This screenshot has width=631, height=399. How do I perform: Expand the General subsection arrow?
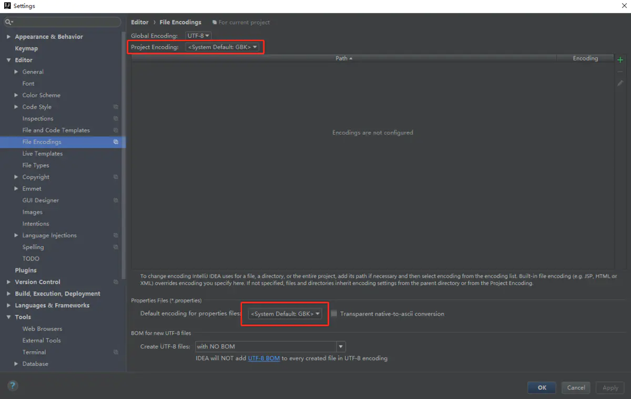click(x=16, y=72)
